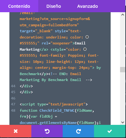Viewport: 126px width, 138px height.
Task: Switch to the Contenido tab
Action: tap(19, 6)
